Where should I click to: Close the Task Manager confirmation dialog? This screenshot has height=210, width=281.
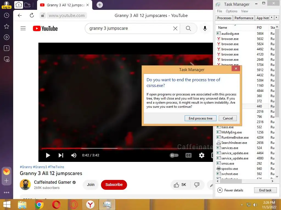[236, 68]
